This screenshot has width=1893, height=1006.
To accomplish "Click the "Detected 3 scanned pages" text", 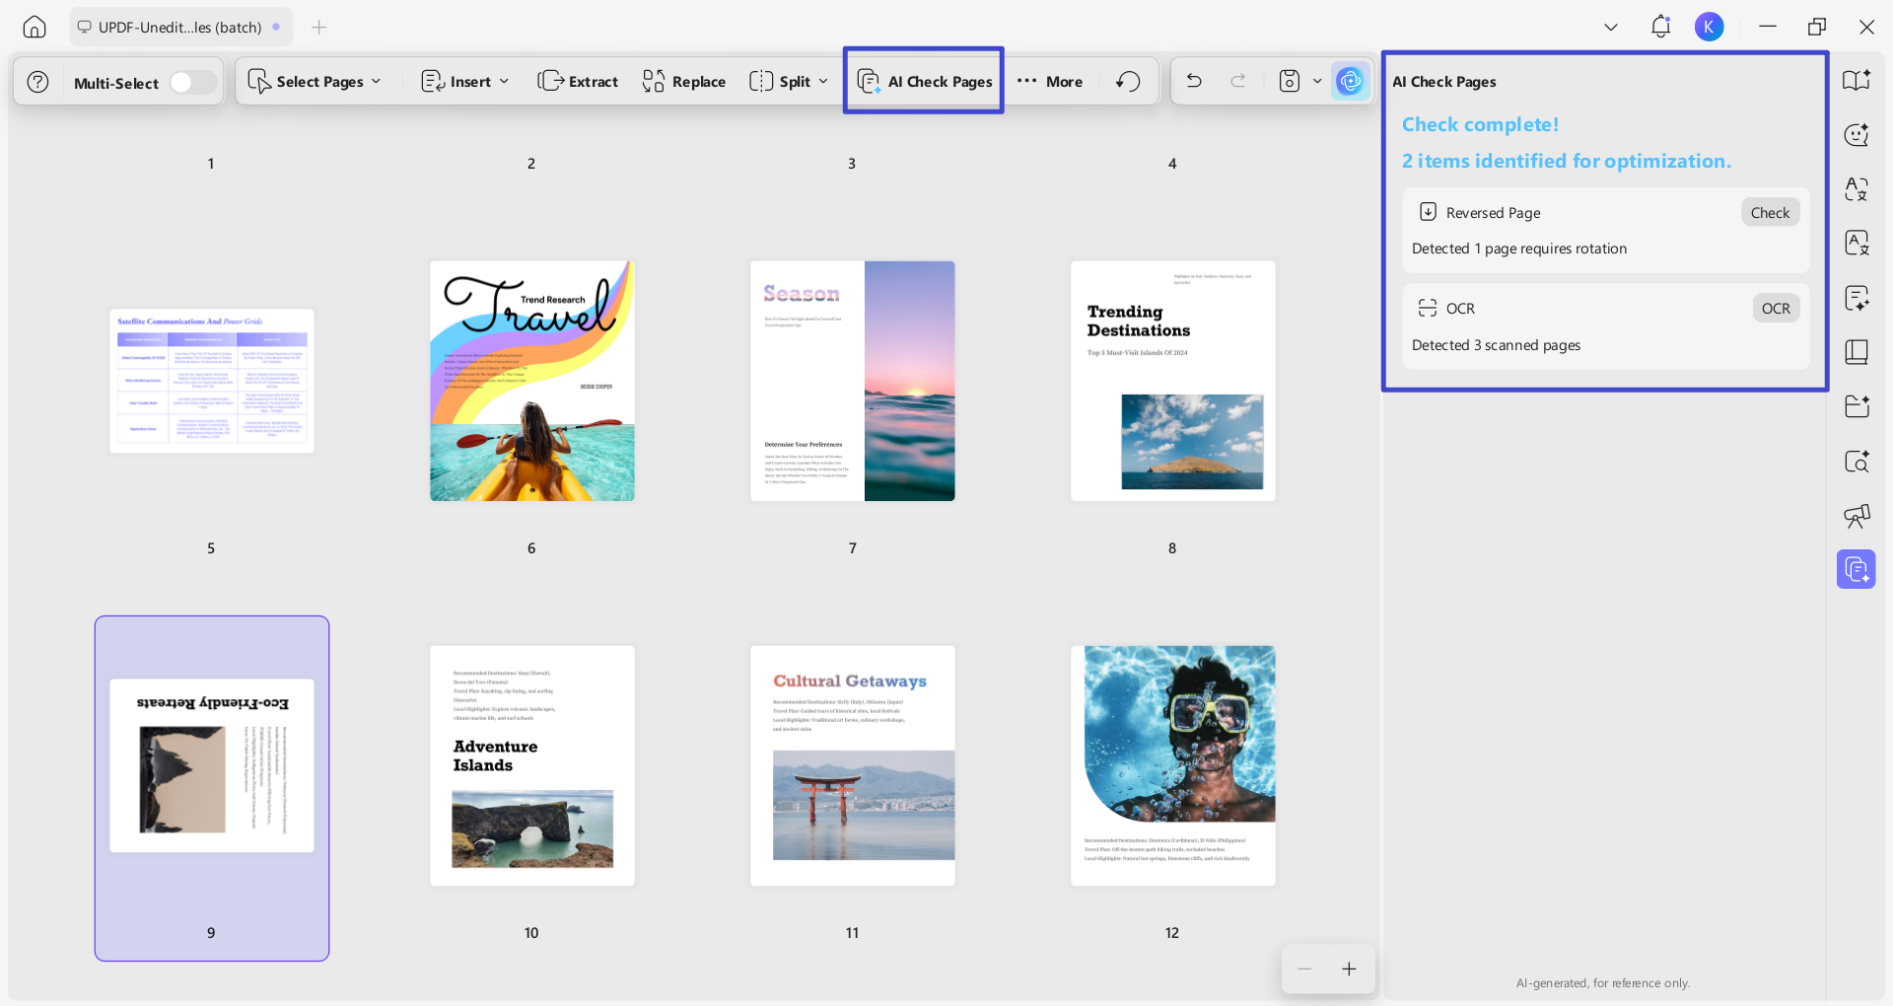I will point(1496,345).
